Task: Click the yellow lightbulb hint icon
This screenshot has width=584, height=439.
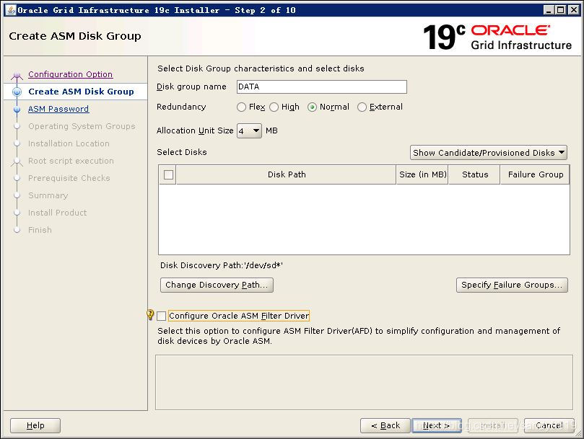Action: (150, 315)
